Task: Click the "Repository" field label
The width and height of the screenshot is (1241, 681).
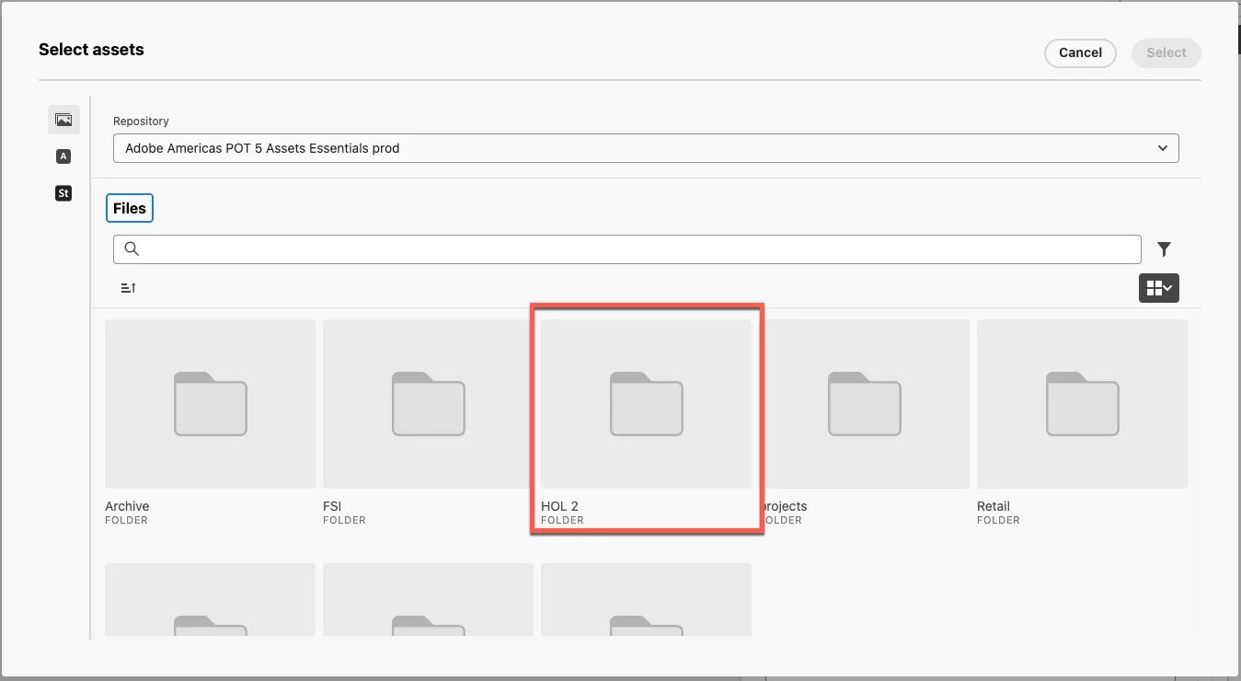Action: 141,121
